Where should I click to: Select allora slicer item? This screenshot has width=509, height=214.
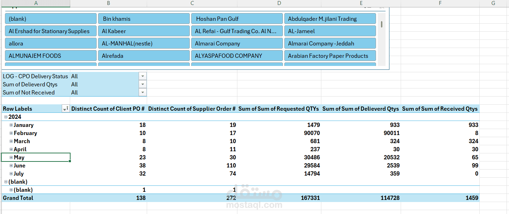click(x=51, y=43)
